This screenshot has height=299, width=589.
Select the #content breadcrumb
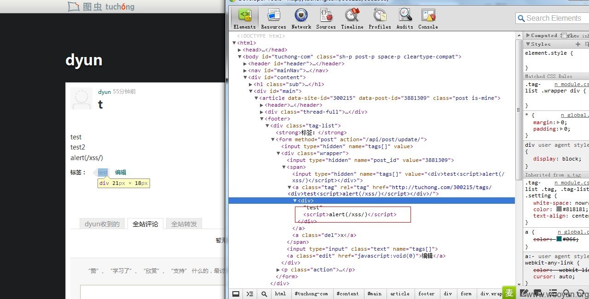pyautogui.click(x=347, y=293)
